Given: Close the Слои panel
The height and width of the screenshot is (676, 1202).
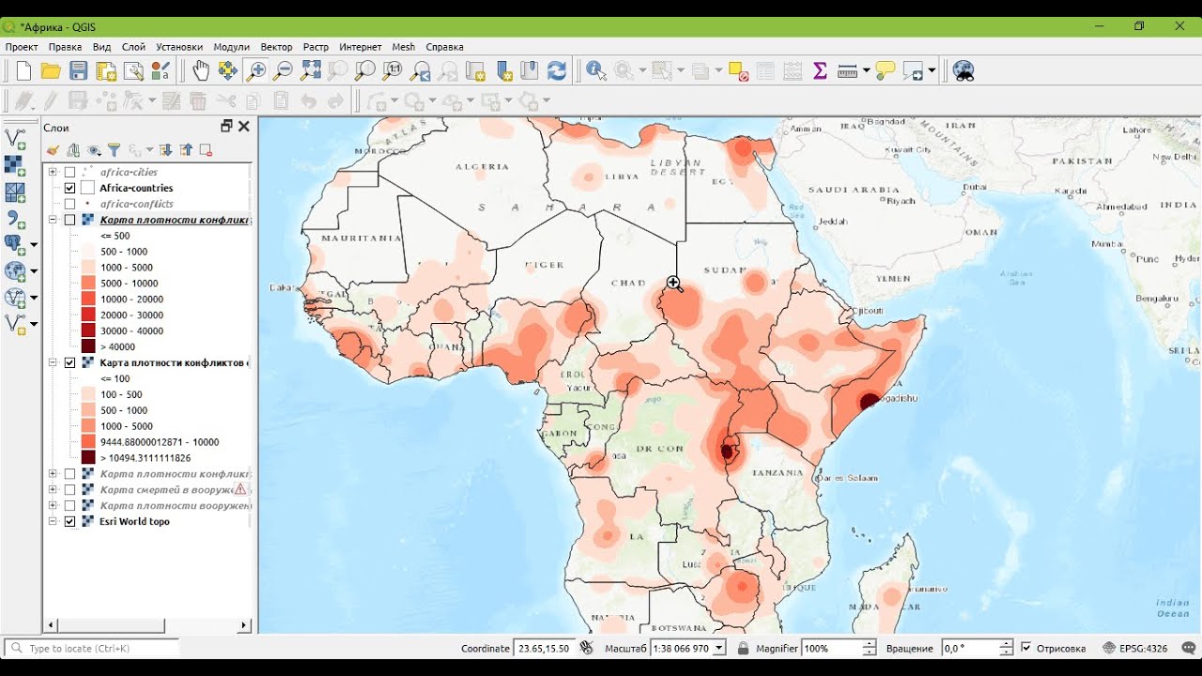Looking at the screenshot, I should [x=244, y=127].
